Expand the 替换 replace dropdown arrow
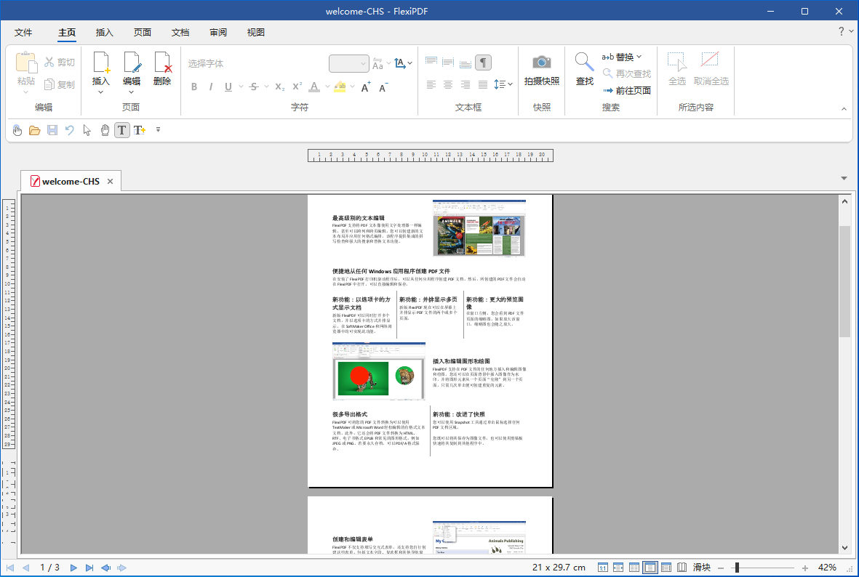The width and height of the screenshot is (859, 577). (x=639, y=57)
